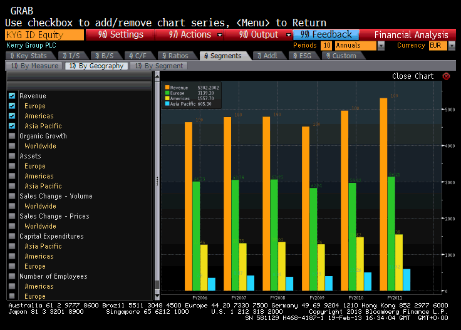Check the Number of Employees checkbox
The height and width of the screenshot is (330, 461).
12,276
